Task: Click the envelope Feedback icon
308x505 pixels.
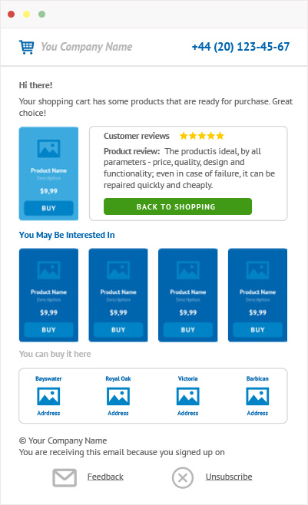Action: (65, 477)
